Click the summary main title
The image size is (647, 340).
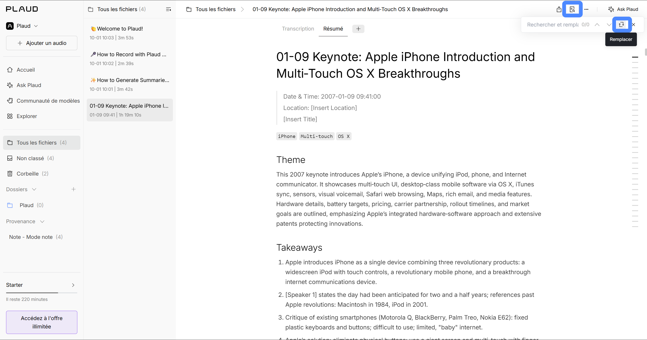click(405, 65)
